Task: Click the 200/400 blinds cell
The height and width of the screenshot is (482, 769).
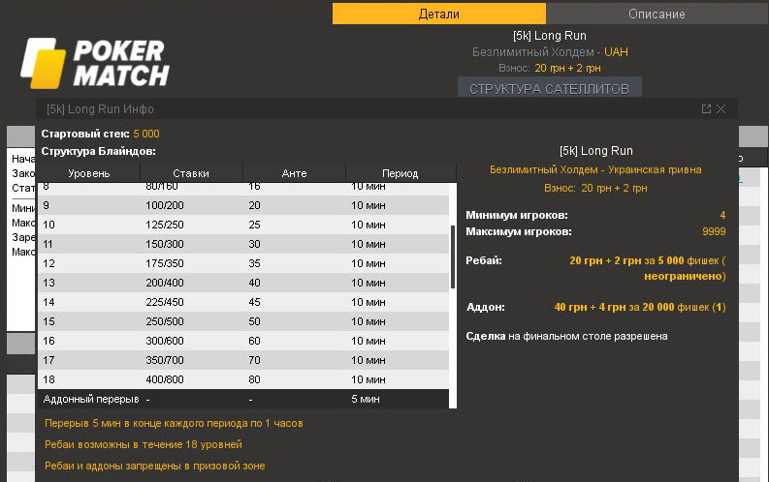Action: (x=164, y=283)
